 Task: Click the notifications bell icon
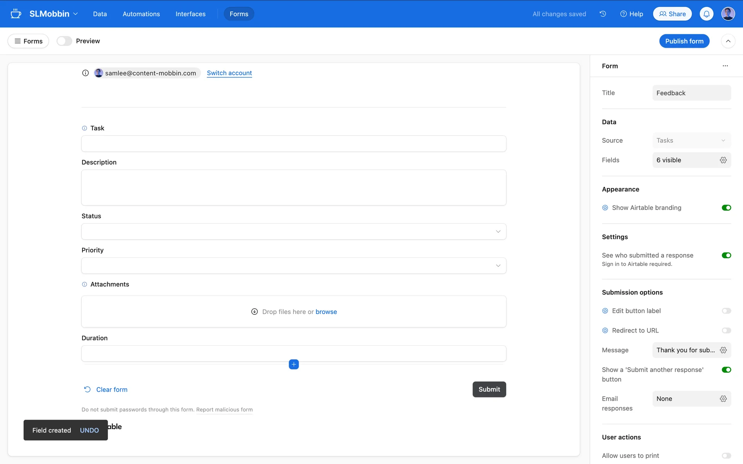pos(706,14)
